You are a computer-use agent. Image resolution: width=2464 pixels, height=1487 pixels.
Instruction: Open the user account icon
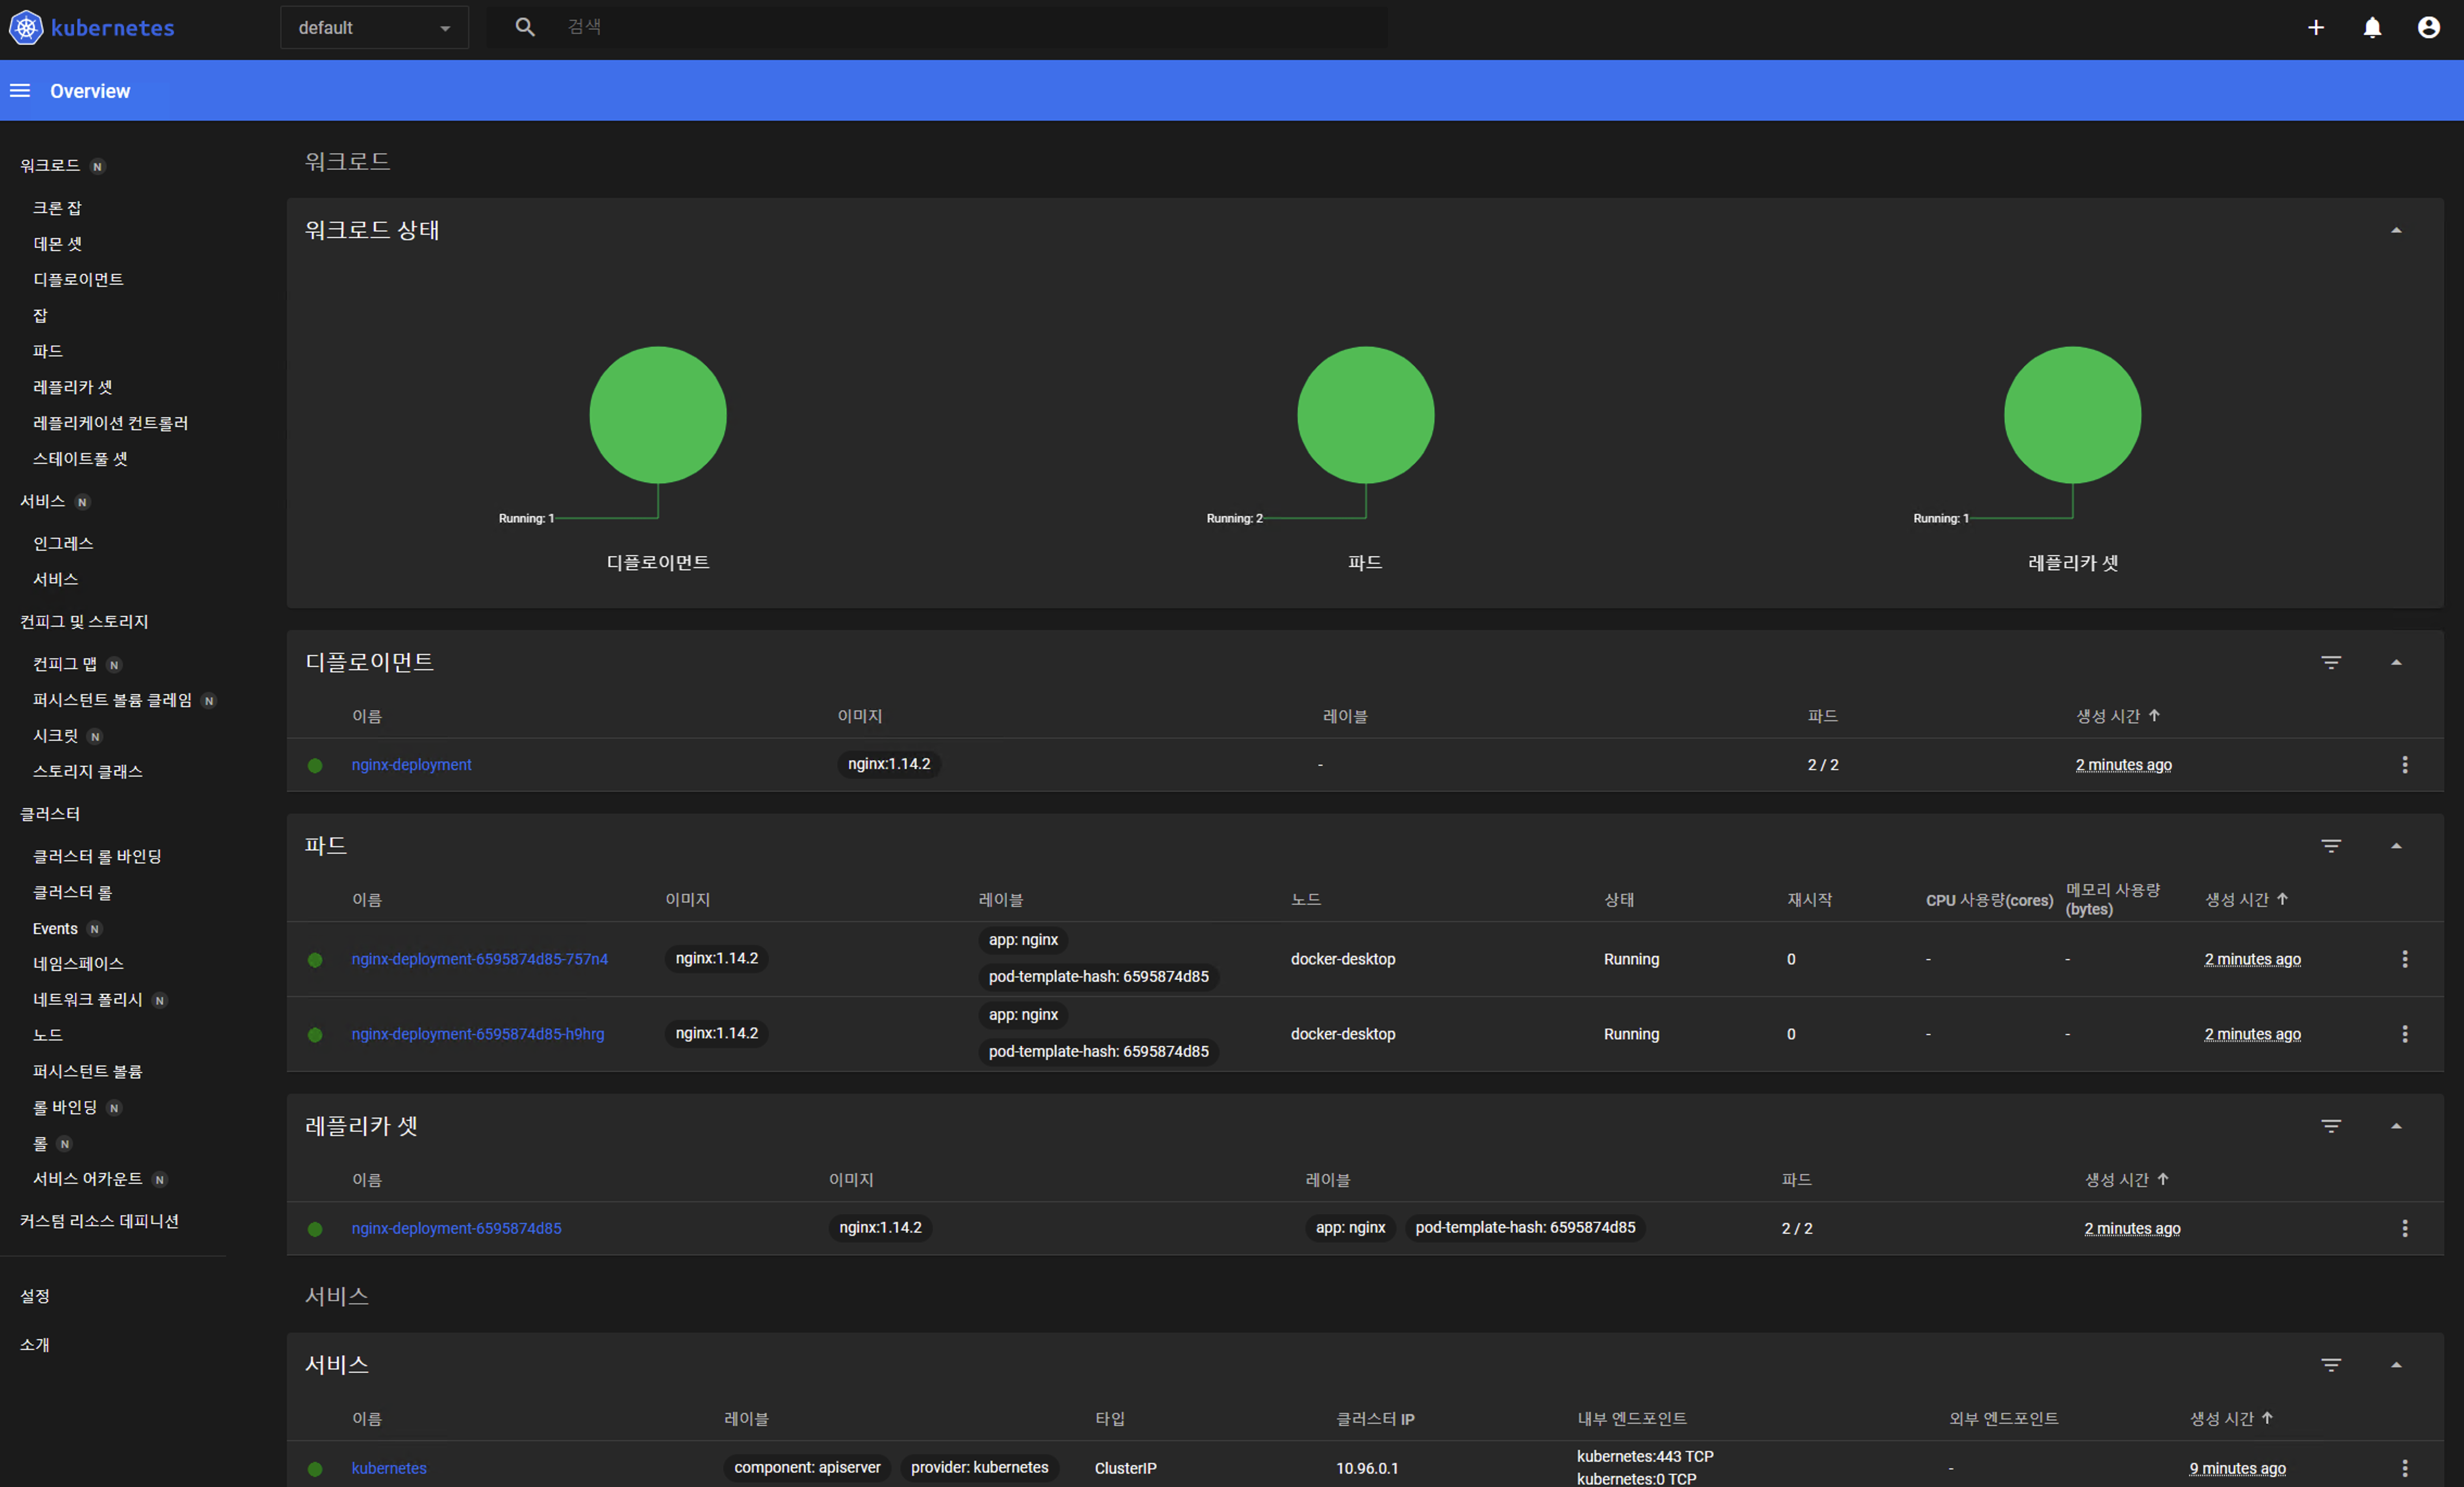coord(2428,28)
